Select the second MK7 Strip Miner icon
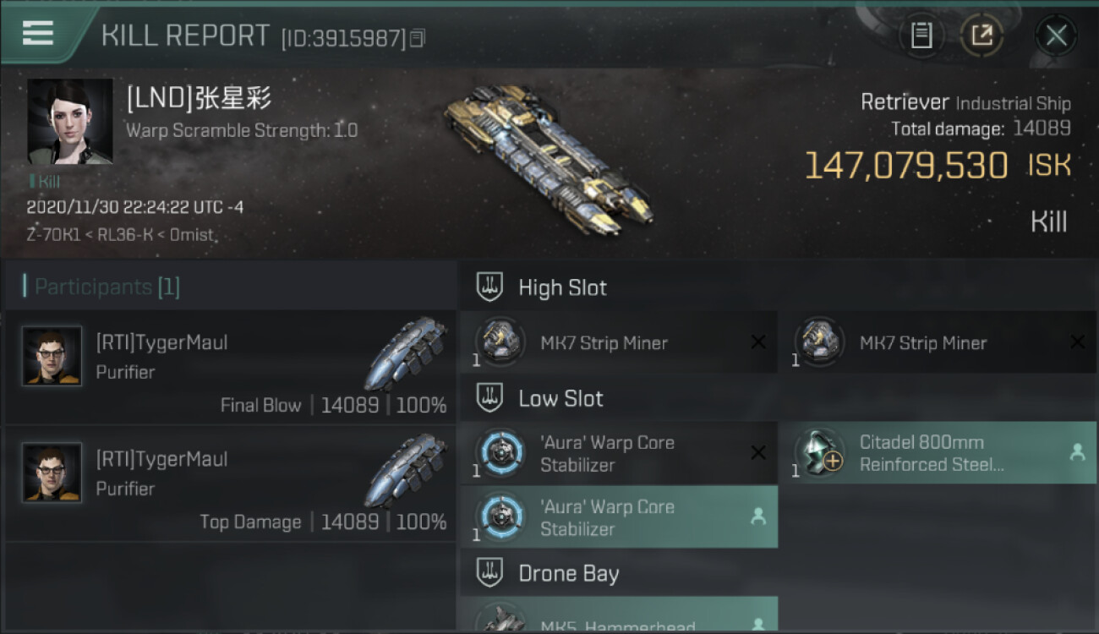 [x=819, y=342]
